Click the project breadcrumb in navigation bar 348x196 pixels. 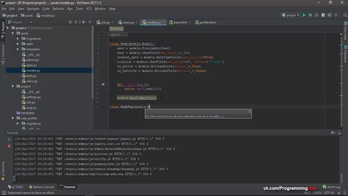[x=10, y=16]
